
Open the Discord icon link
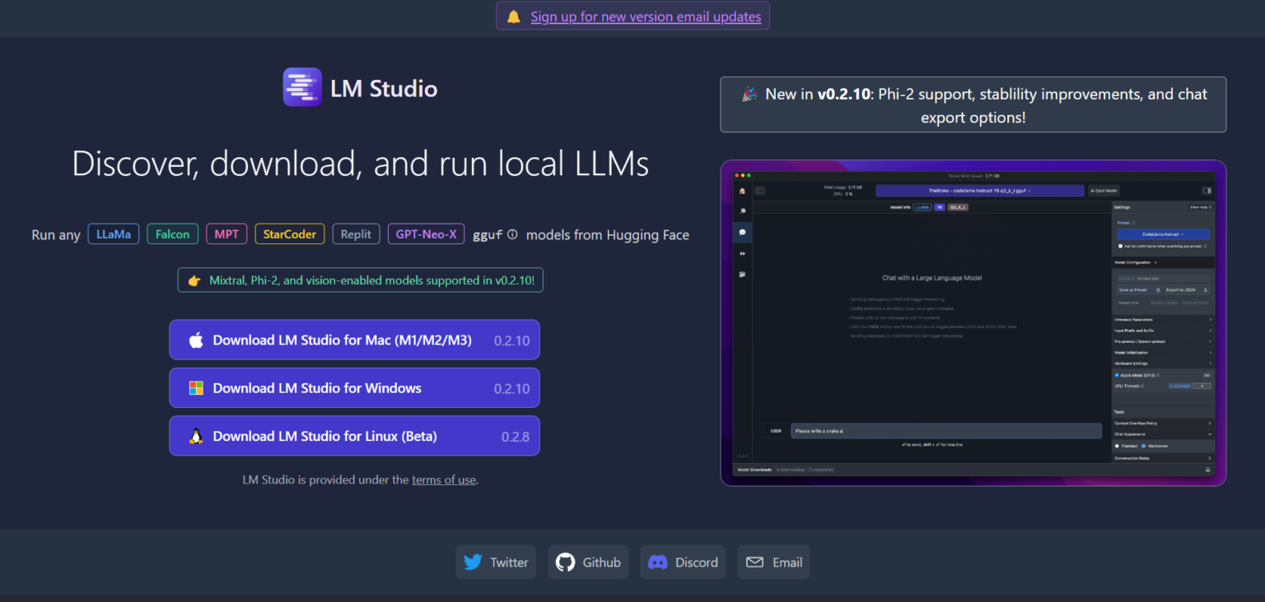coord(657,563)
